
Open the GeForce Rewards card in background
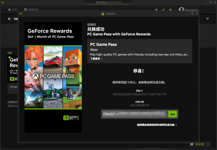click(13, 69)
